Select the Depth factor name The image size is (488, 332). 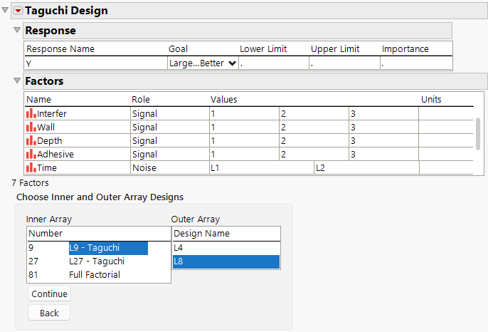[50, 140]
